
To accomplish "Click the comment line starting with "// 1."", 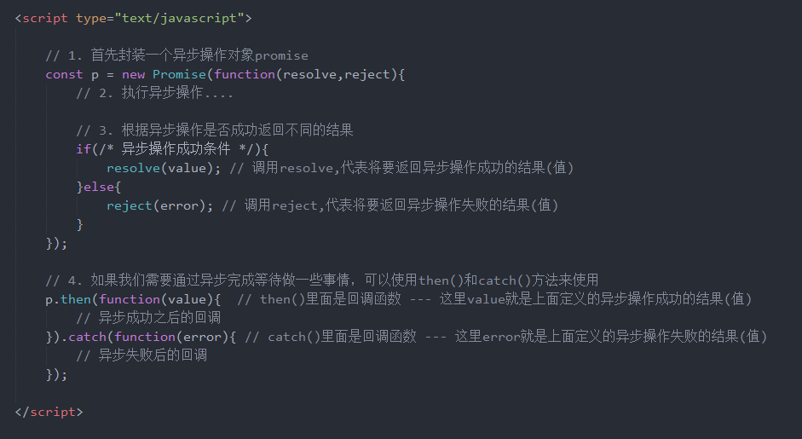I will [x=176, y=55].
